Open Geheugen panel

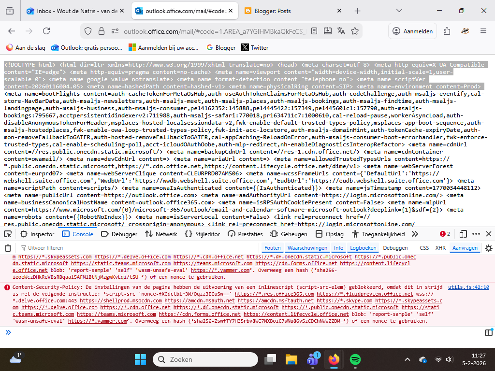point(289,234)
